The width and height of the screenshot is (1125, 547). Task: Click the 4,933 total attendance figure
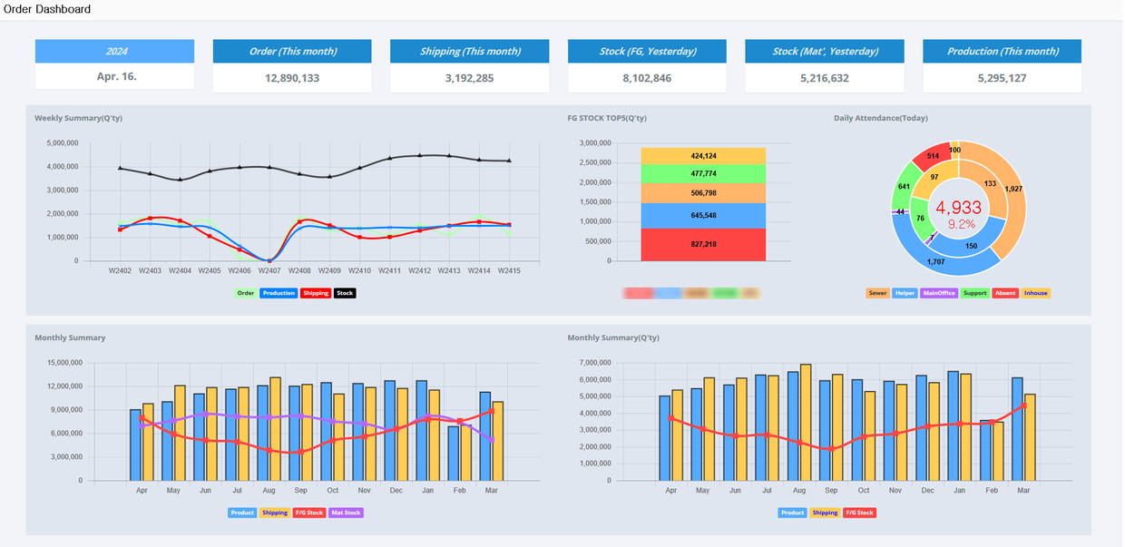pyautogui.click(x=958, y=208)
